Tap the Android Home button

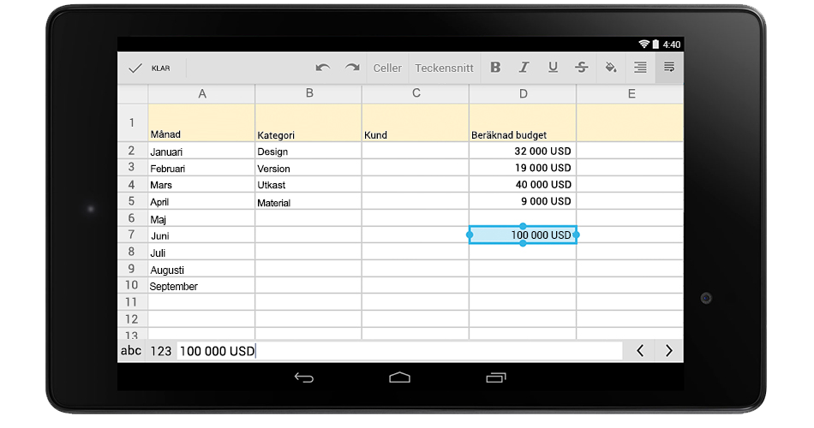pos(400,377)
